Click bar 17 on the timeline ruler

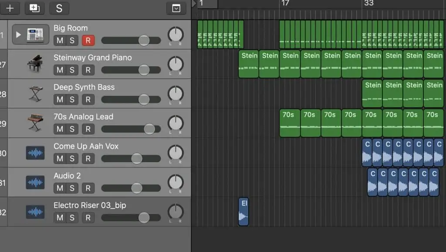[x=285, y=3]
